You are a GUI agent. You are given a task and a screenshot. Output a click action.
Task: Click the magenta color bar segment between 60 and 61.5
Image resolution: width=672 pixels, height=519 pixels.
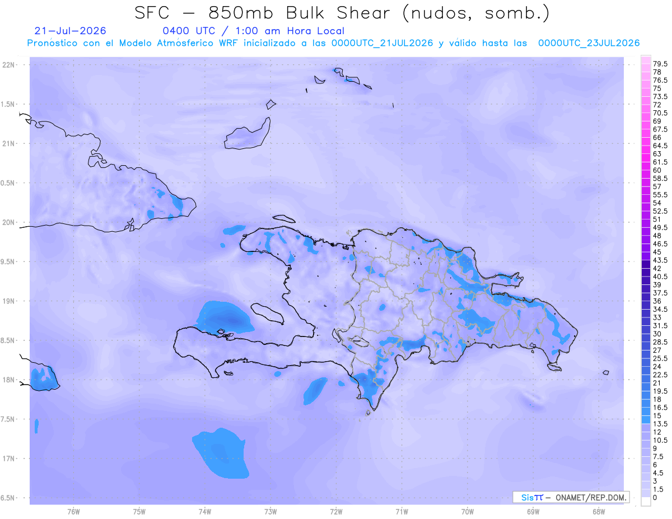pos(646,166)
